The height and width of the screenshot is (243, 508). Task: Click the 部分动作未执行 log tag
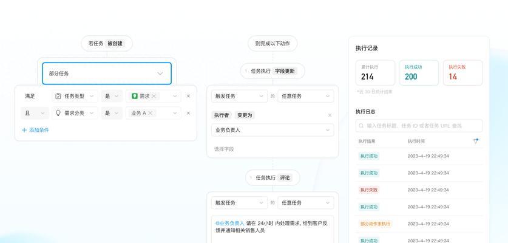coord(376,224)
